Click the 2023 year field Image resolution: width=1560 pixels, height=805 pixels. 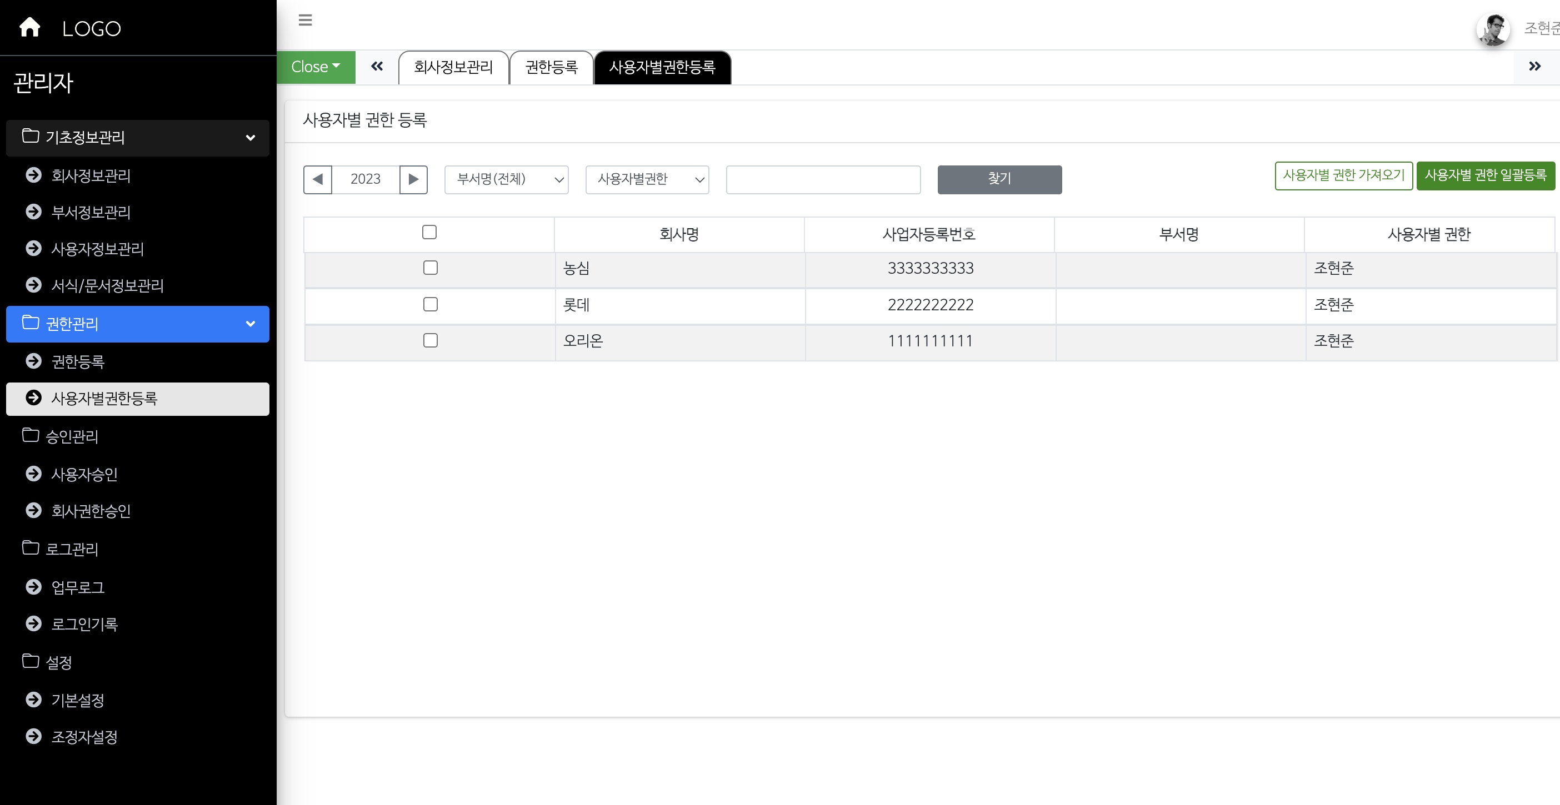(x=365, y=179)
